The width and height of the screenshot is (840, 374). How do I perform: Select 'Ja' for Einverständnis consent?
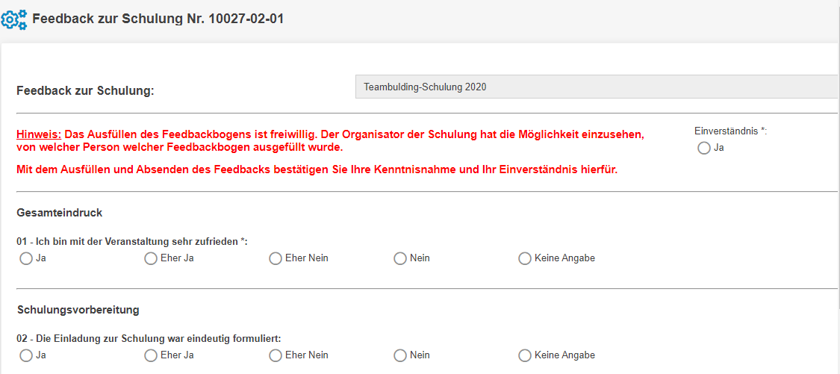pyautogui.click(x=703, y=149)
